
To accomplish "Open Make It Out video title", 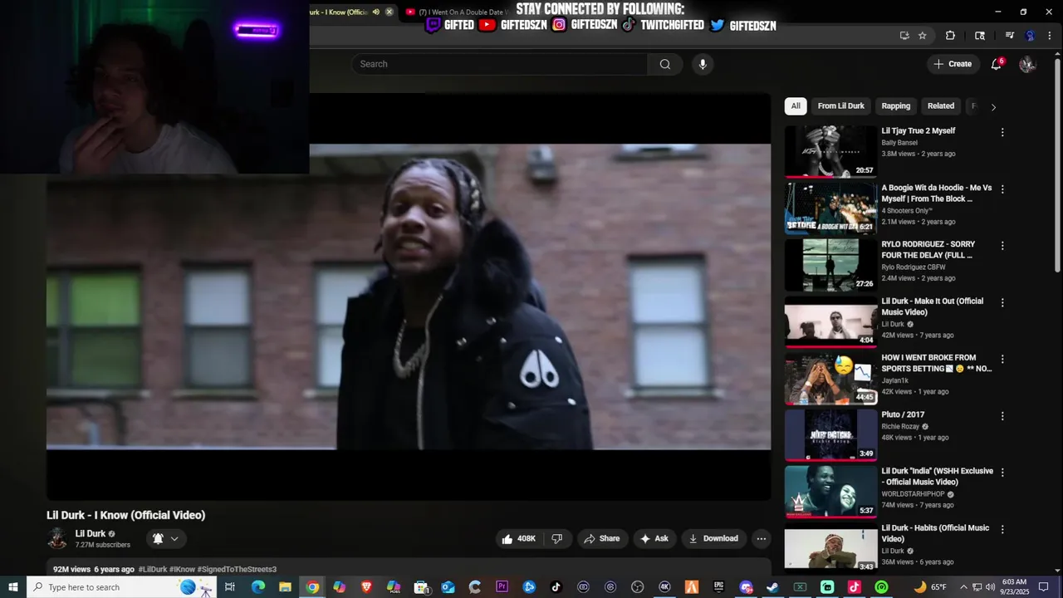I will (932, 306).
